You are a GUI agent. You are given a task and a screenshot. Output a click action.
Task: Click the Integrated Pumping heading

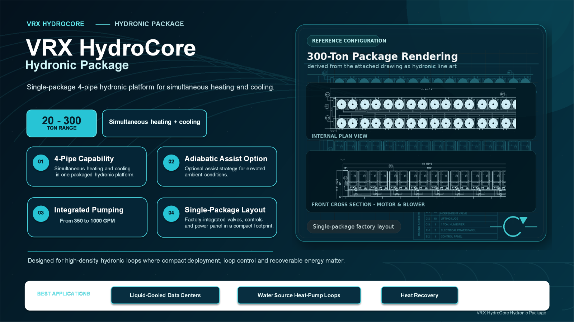tap(89, 210)
